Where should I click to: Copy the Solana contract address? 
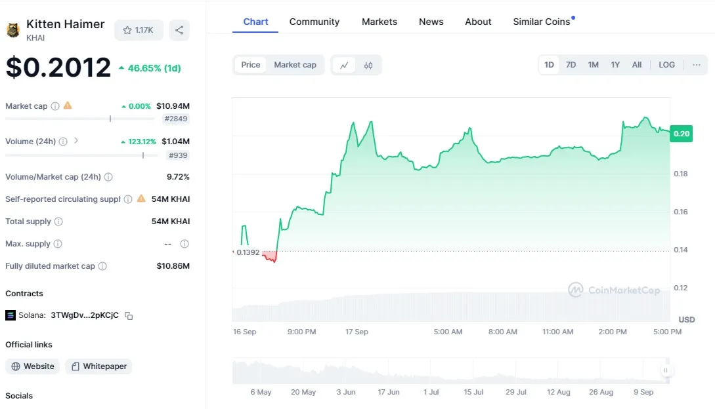coord(129,316)
